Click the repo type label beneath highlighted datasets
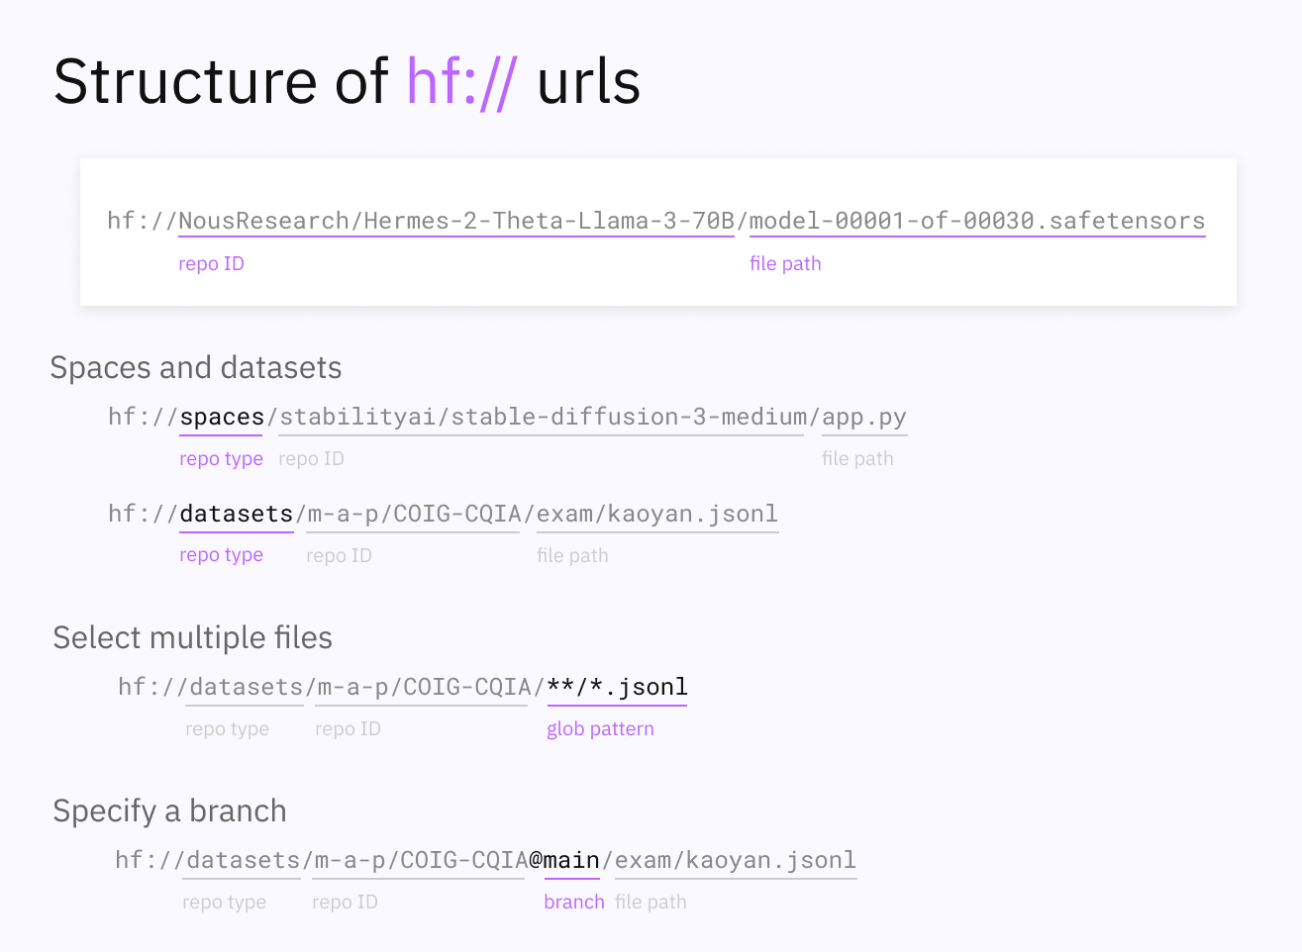 pyautogui.click(x=221, y=555)
